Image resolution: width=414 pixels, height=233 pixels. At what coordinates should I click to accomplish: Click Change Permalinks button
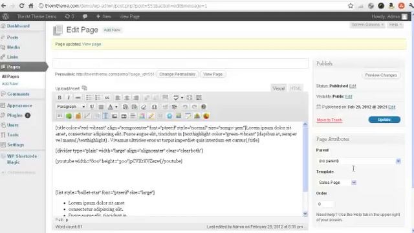[x=177, y=74]
